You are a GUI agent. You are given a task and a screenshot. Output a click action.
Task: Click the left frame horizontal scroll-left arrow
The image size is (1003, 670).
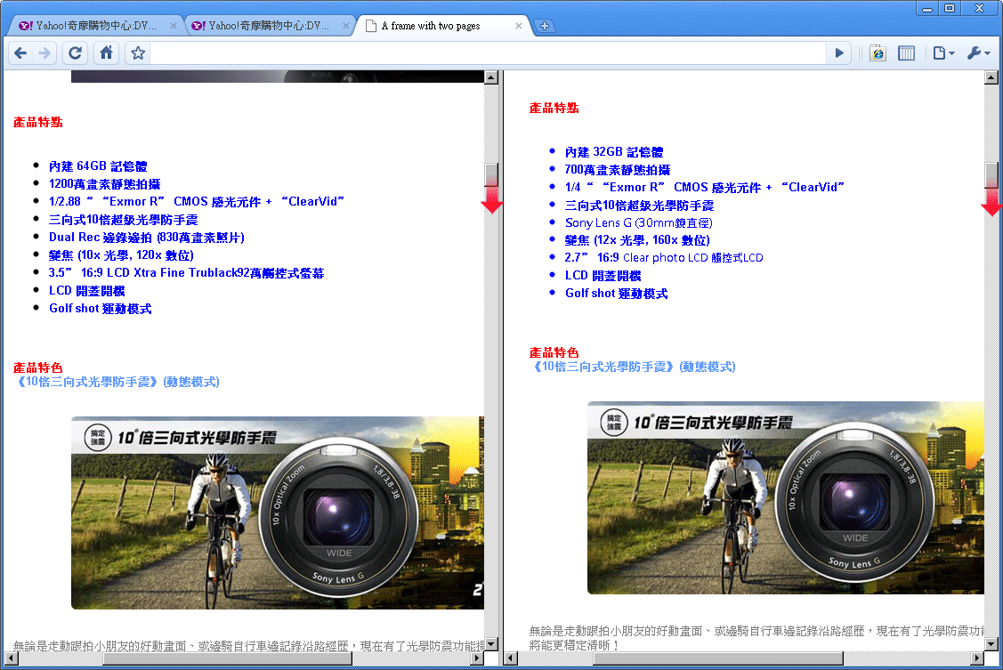point(11,658)
